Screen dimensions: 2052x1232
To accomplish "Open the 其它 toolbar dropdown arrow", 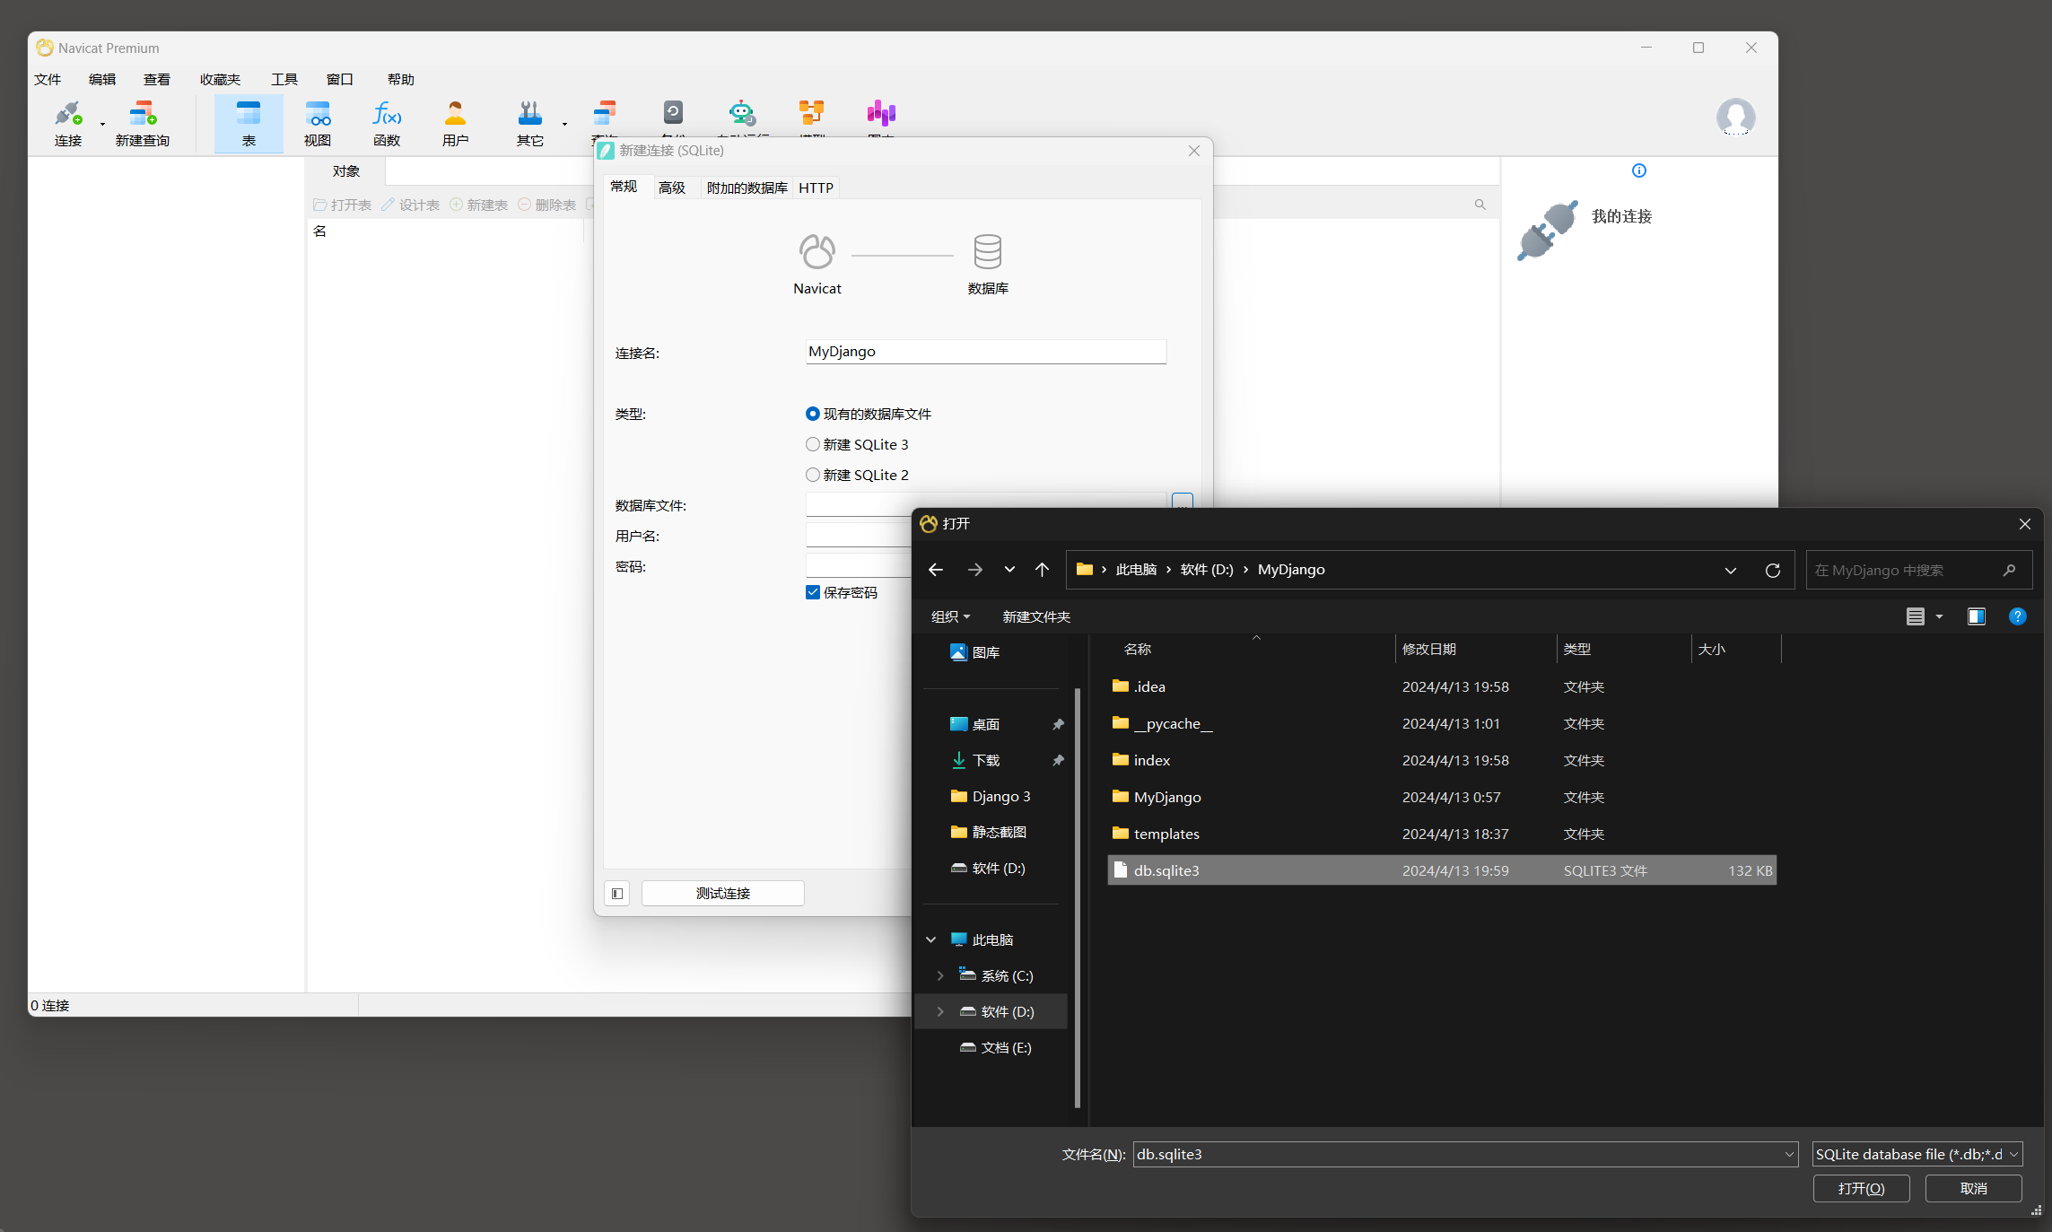I will 564,124.
